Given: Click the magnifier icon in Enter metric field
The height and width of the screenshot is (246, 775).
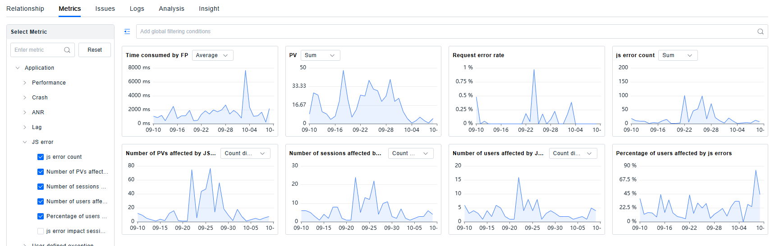Looking at the screenshot, I should click(x=67, y=50).
